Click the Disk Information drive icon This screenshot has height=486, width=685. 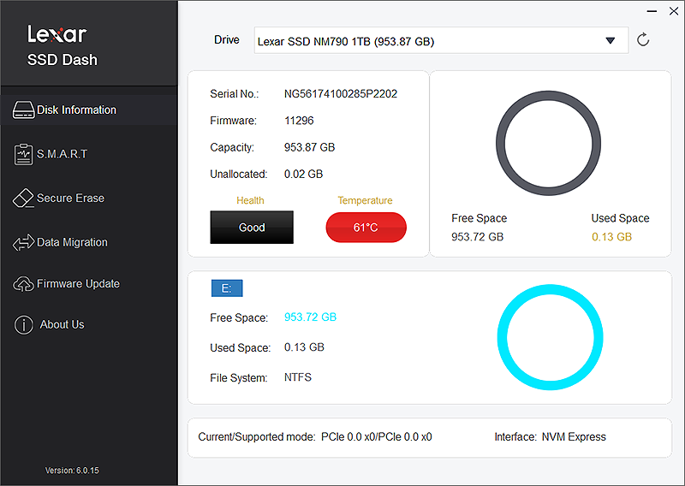pyautogui.click(x=23, y=110)
